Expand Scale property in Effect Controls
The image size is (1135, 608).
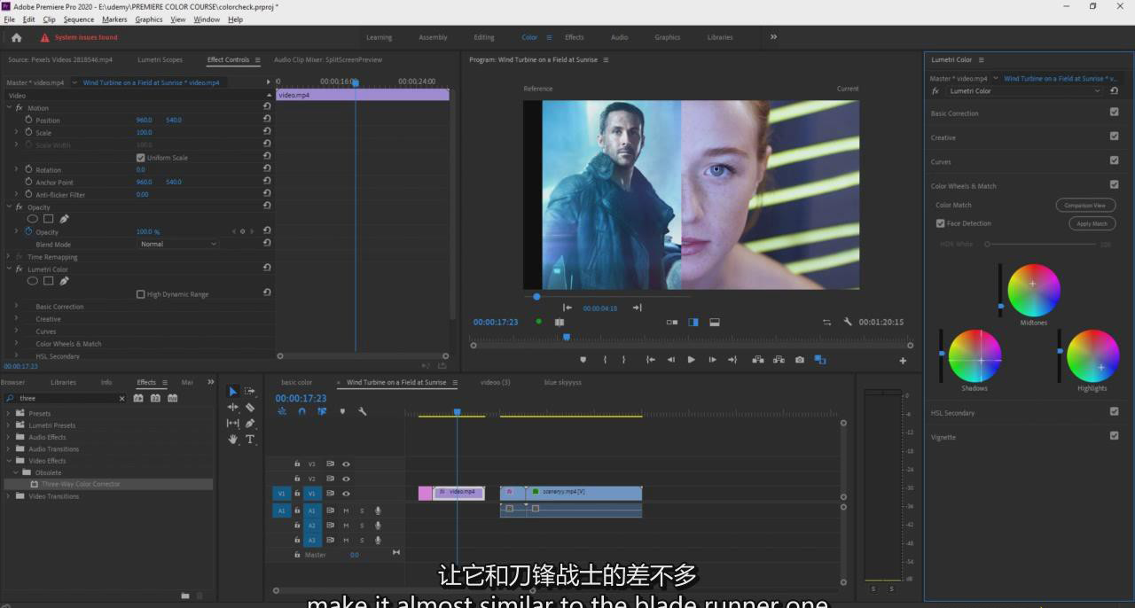tap(16, 132)
